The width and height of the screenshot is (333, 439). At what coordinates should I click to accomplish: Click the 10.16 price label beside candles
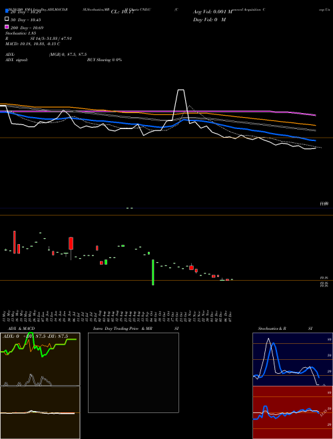click(324, 278)
